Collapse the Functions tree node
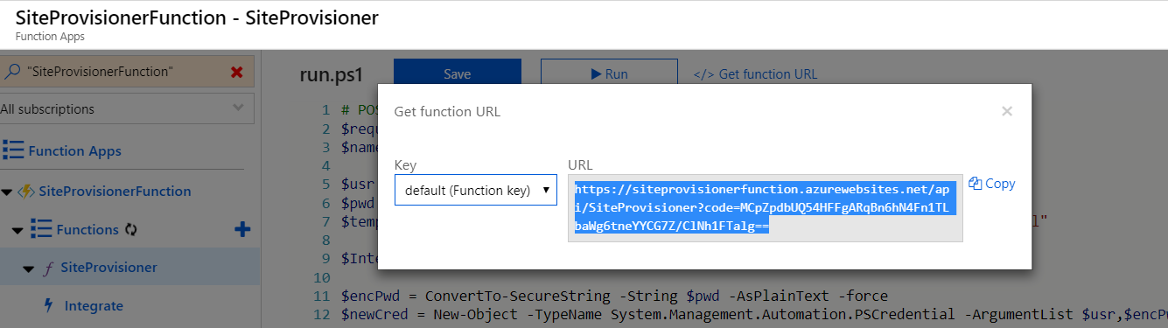 pos(18,230)
